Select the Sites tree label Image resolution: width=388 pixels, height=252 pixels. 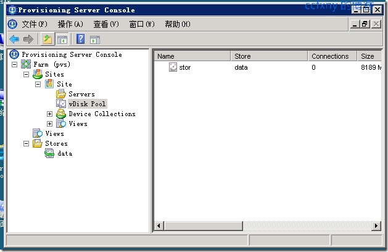pos(54,74)
